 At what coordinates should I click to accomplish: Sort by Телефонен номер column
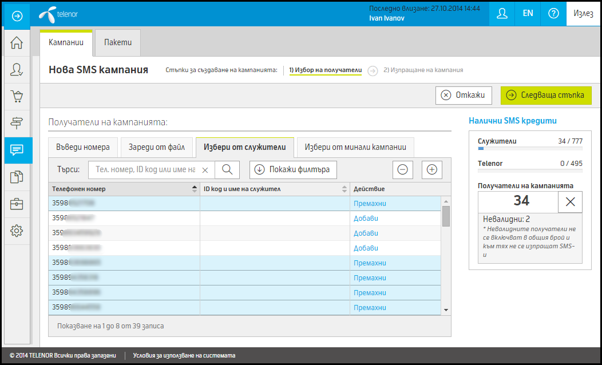click(124, 189)
